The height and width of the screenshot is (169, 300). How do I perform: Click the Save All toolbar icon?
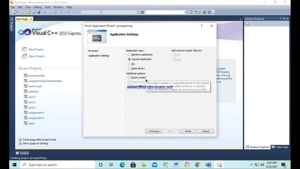(x=38, y=12)
